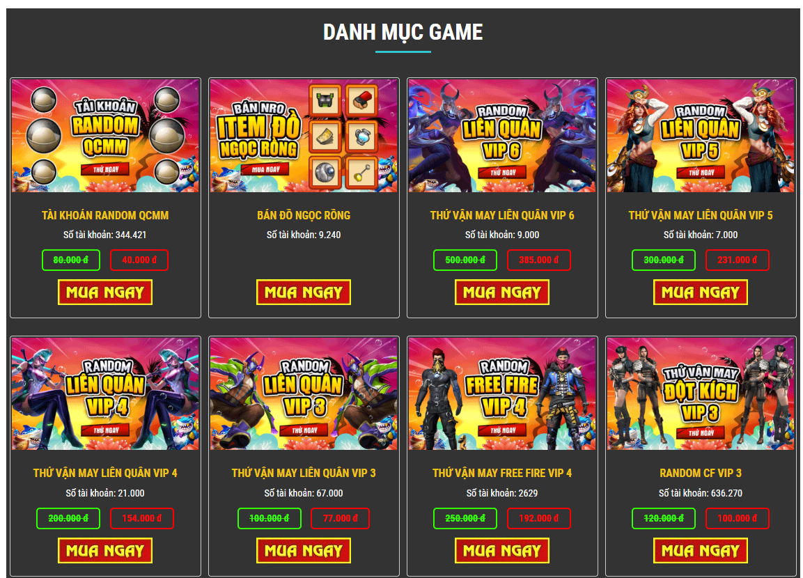
Task: Click the 40.000 đ discounted price box
Action: (x=139, y=260)
